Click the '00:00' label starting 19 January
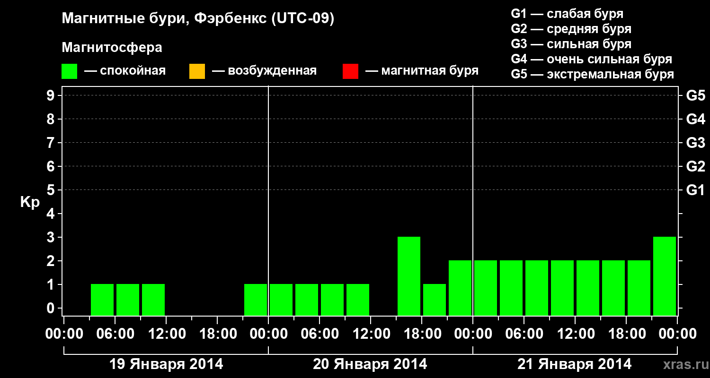This screenshot has width=710, height=378. click(x=64, y=334)
